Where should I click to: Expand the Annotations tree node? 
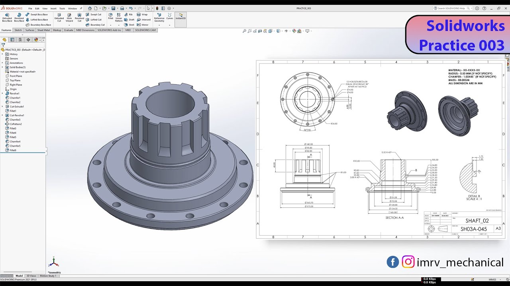[x=2, y=63]
